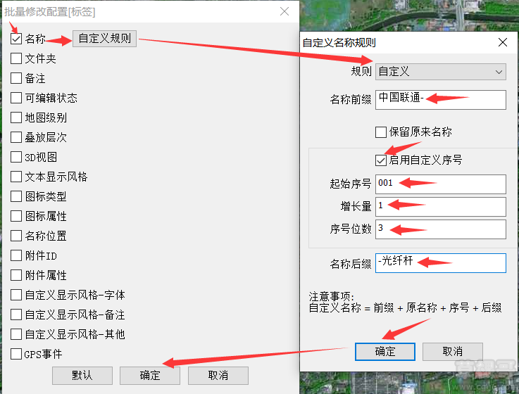This screenshot has width=519, height=394.
Task: Click 默认 button in batch dialog
Action: click(82, 376)
